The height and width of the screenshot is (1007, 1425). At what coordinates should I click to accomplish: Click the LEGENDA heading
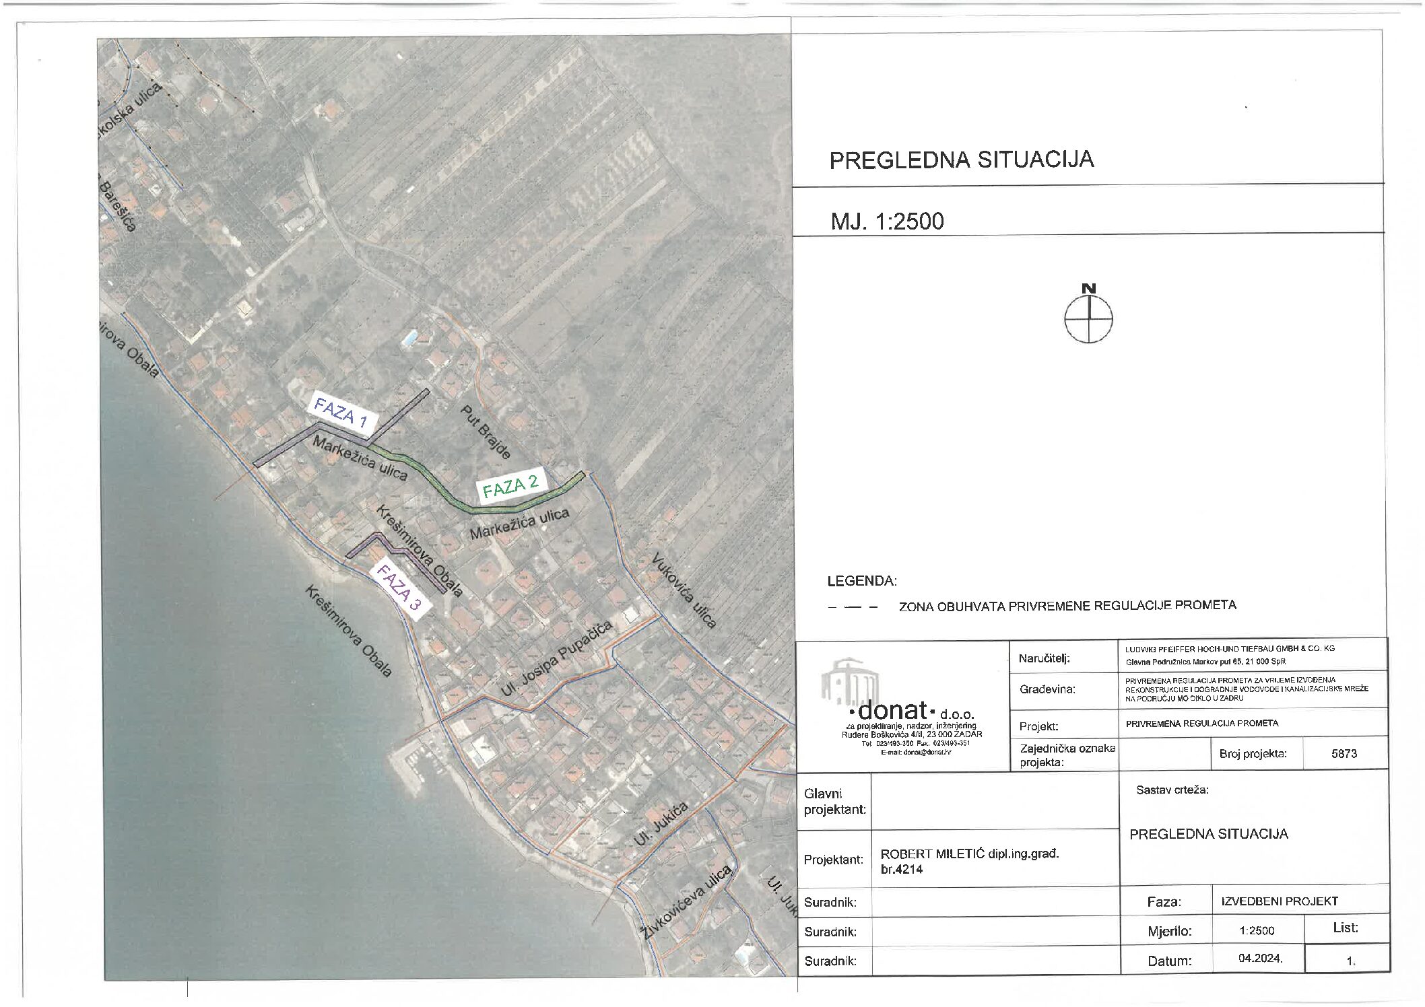coord(861,581)
